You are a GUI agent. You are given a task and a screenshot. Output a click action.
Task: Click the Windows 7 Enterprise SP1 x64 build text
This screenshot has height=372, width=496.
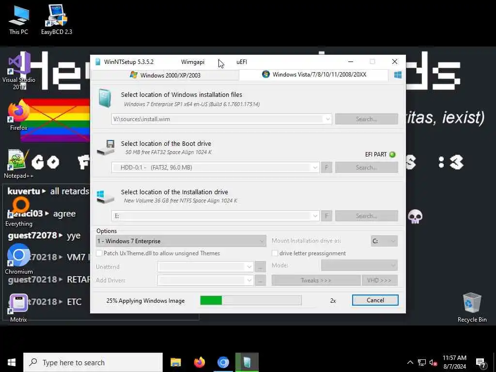[192, 104]
